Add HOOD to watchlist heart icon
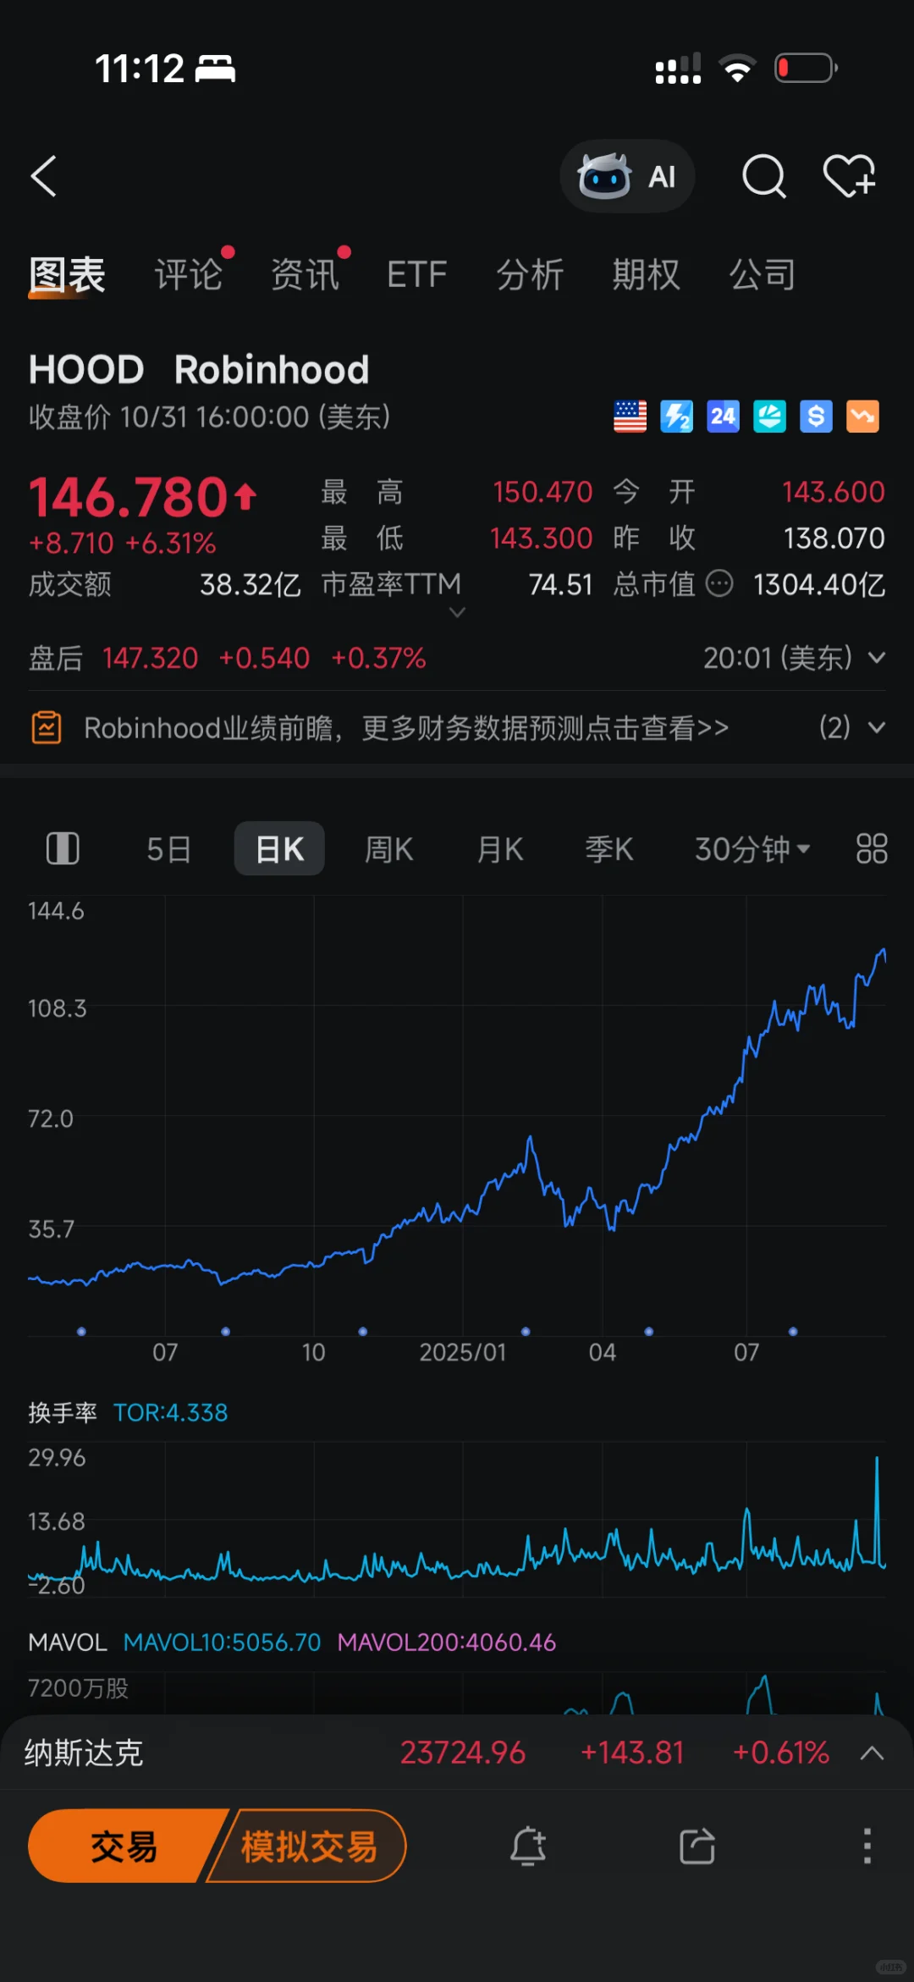The height and width of the screenshot is (1982, 914). 849,176
